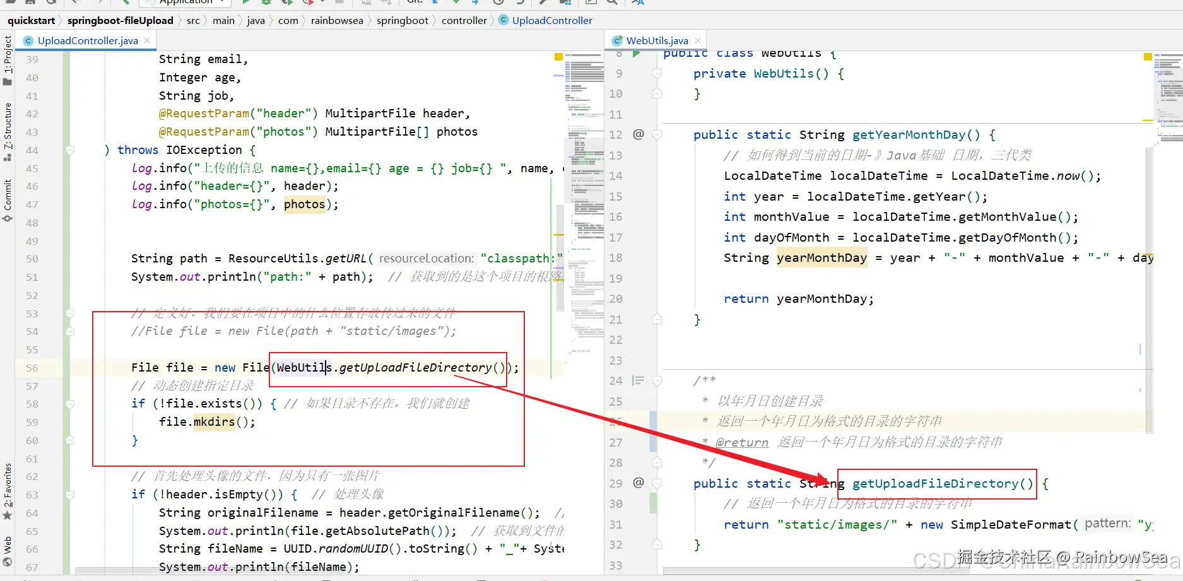Click IOException on line 44

204,150
